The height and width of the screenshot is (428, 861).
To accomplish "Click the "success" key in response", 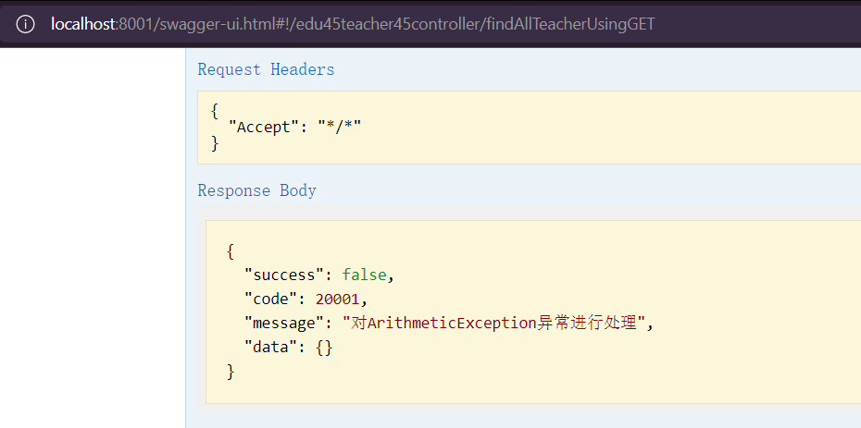I will point(284,275).
